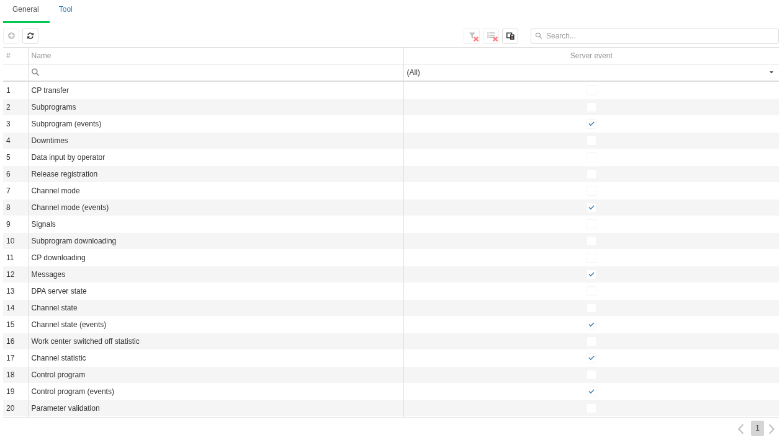Select page 1 in the pager
The height and width of the screenshot is (438, 782).
pyautogui.click(x=757, y=428)
